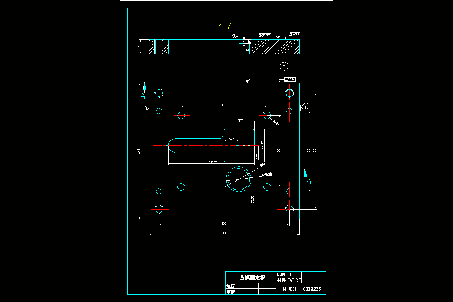Image resolution: width=453 pixels, height=302 pixels.
Task: Click the 1:1 scale value
Action: click(x=292, y=274)
